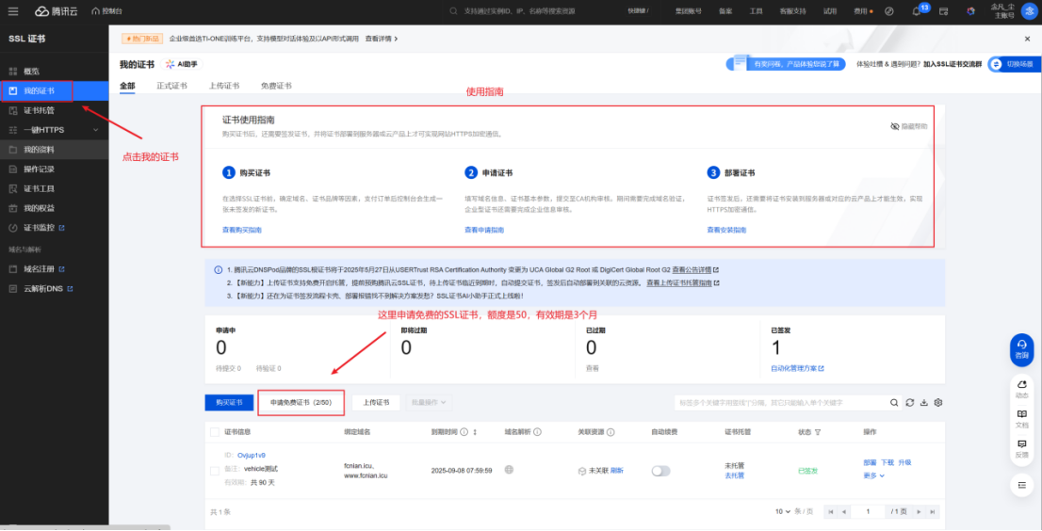1042x531 pixels.
Task: Tick the select-all checkbox in the table header
Action: [215, 432]
